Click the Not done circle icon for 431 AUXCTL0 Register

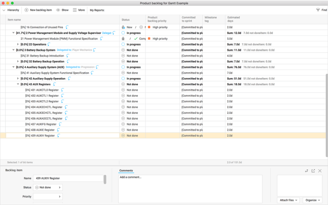(x=122, y=90)
